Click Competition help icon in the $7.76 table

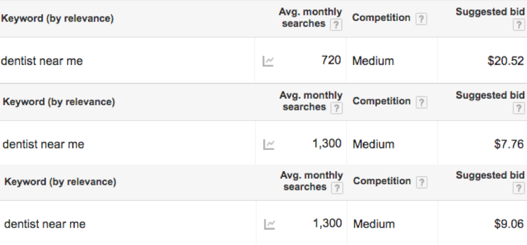pos(421,103)
